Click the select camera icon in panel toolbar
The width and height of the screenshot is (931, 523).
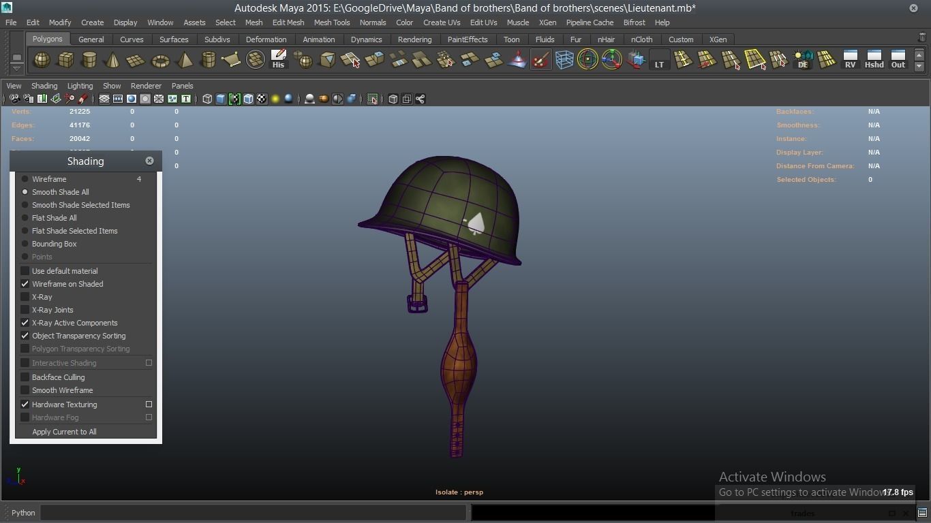pos(14,99)
